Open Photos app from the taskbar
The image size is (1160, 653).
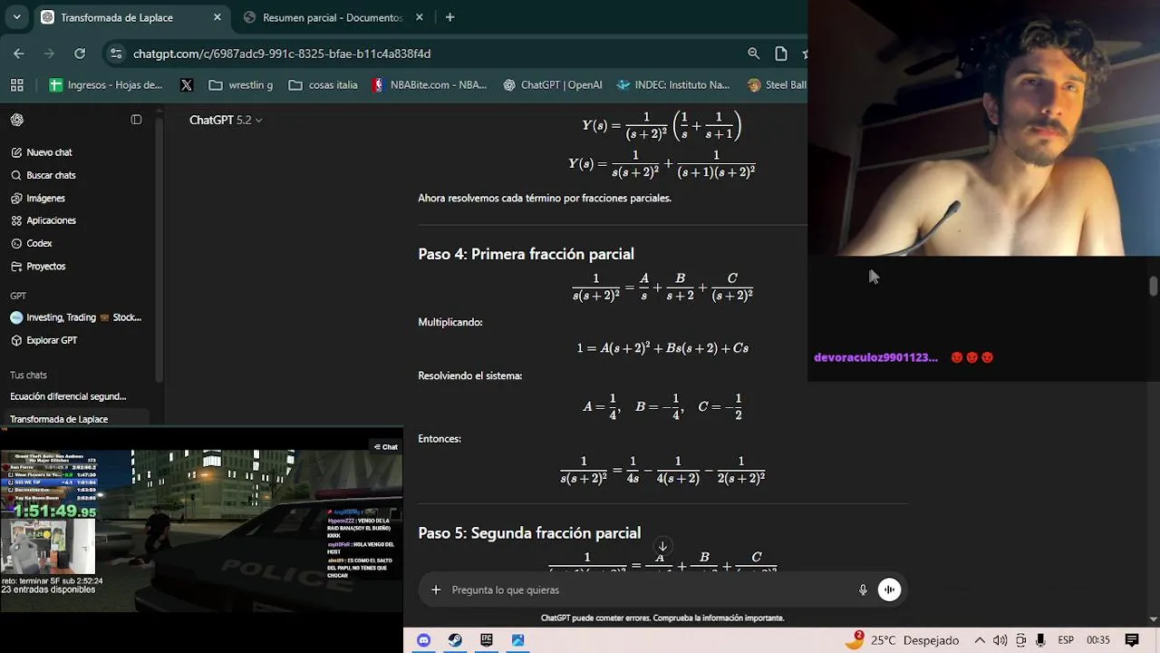pyautogui.click(x=517, y=640)
